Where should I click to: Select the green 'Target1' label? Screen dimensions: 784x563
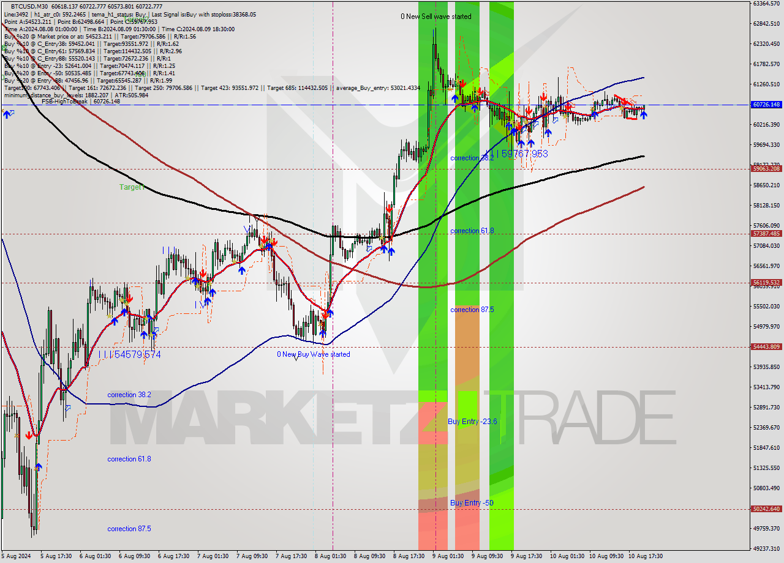pos(132,187)
